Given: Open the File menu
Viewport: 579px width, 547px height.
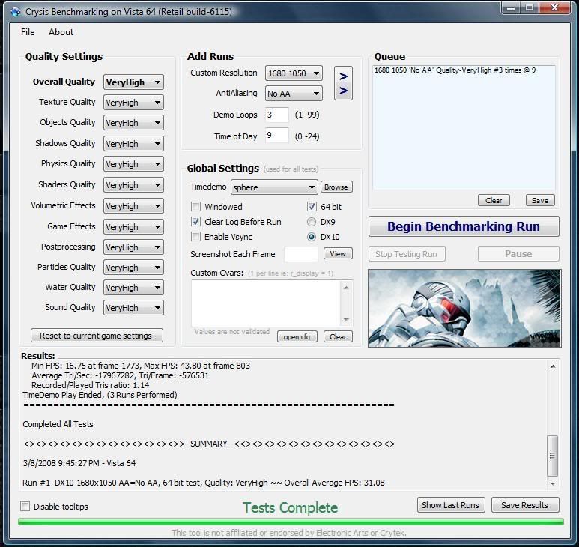Looking at the screenshot, I should [28, 32].
